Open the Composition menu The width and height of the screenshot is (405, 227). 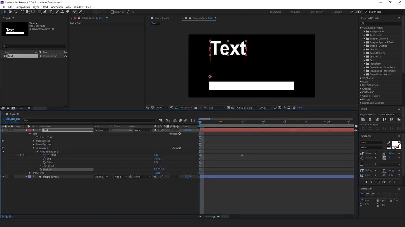[22, 7]
